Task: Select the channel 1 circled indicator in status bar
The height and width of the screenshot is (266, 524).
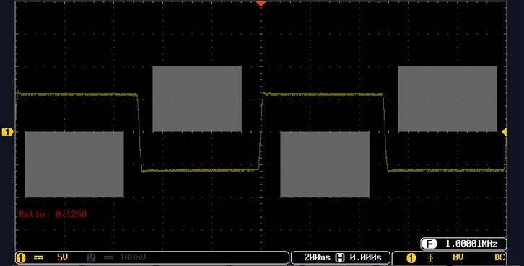Action: pyautogui.click(x=21, y=257)
